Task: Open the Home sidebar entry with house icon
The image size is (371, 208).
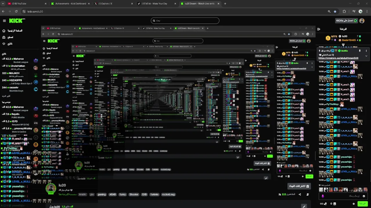Action: 4,31
